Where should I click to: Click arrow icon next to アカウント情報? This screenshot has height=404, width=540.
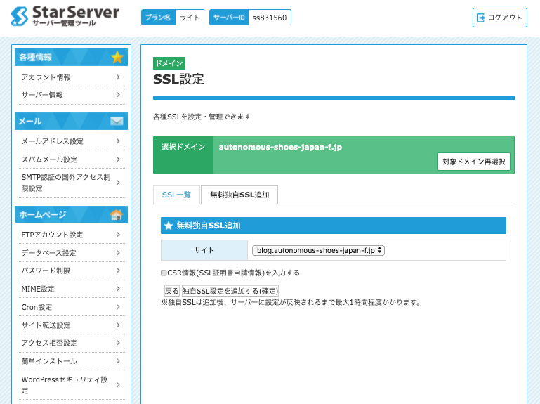(x=118, y=77)
